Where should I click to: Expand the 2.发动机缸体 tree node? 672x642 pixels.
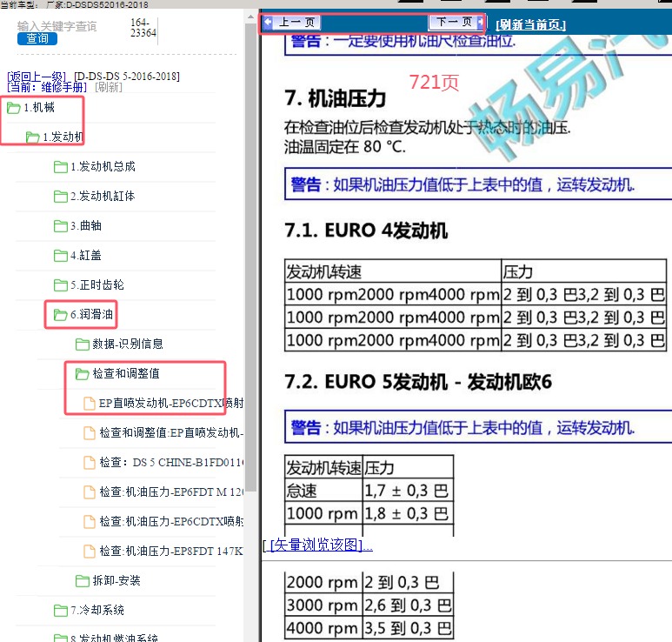[x=103, y=196]
